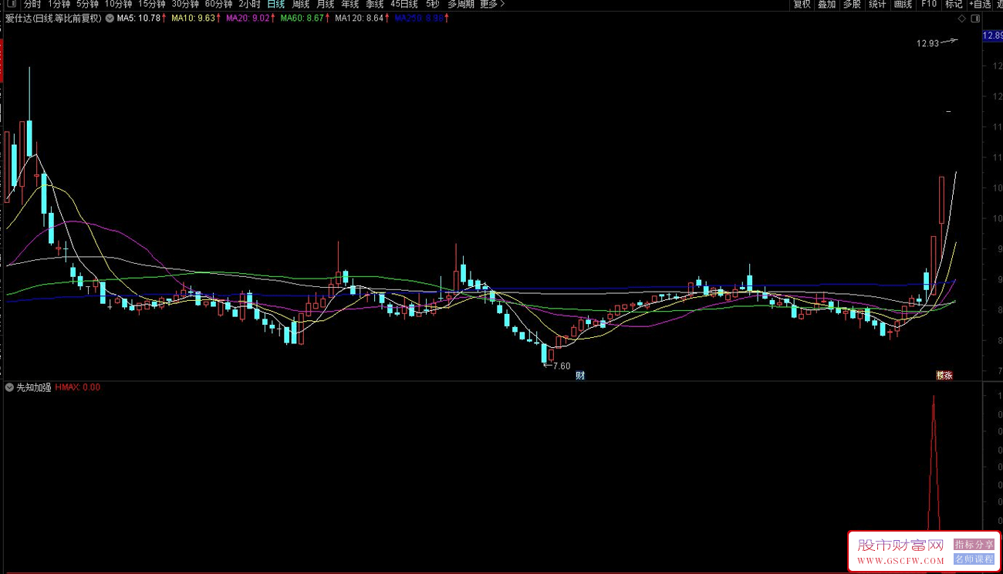1003x574 pixels.
Task: Click the blue MA250 label
Action: coord(419,18)
